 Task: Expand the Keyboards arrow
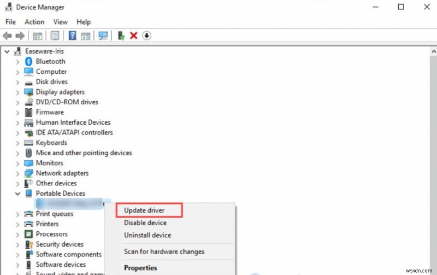(x=17, y=143)
